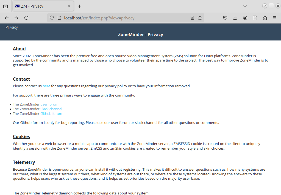Select the ZM - Privacy tab
The height and width of the screenshot is (195, 281).
pyautogui.click(x=43, y=6)
